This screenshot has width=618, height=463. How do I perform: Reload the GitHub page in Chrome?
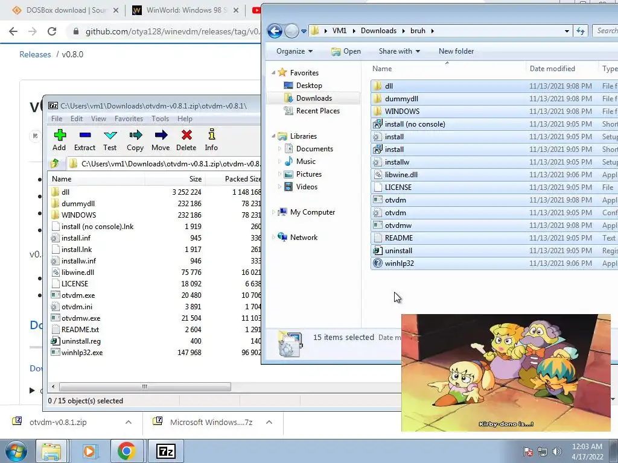click(x=52, y=31)
